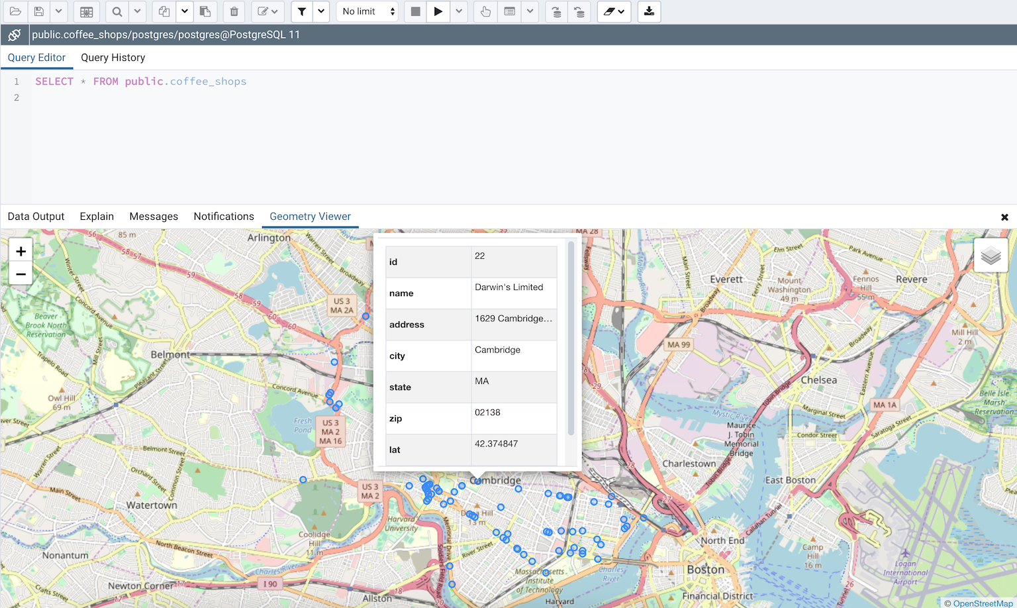The height and width of the screenshot is (608, 1017).
Task: Click the 1629 Cambridge address value
Action: pos(513,319)
